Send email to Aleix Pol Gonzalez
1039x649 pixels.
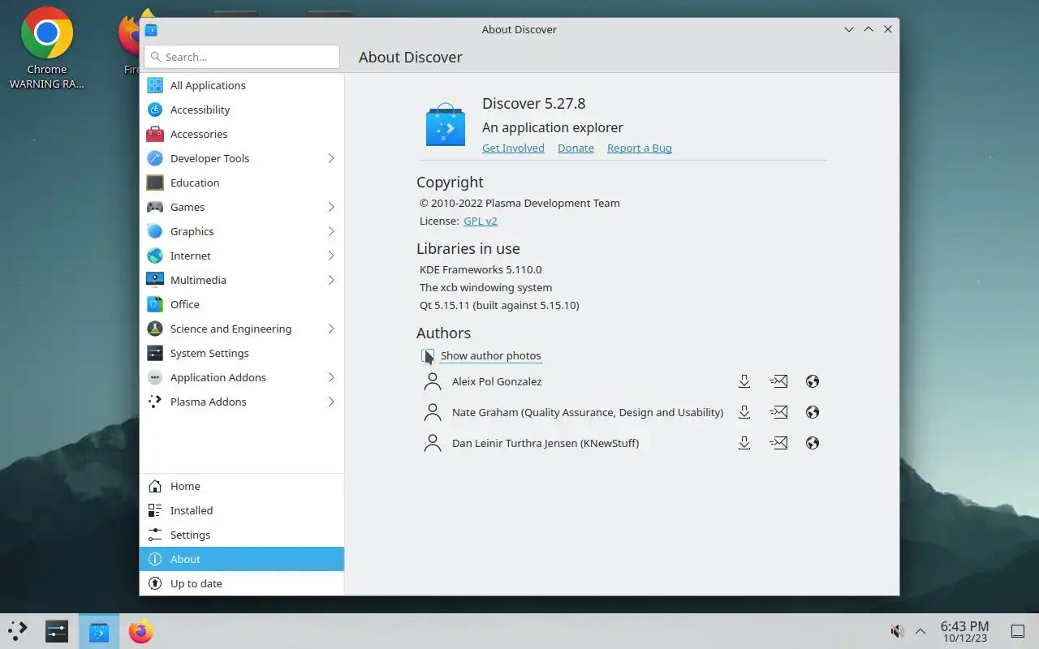pos(778,381)
